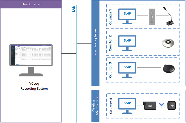Screen dimensions: 186x123
Task: Select the Counter 3 SoIP monitor
Action: tap(127, 68)
